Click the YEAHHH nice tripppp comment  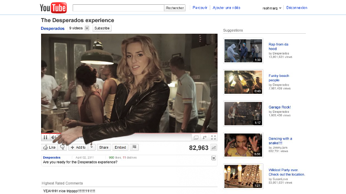(x=69, y=191)
